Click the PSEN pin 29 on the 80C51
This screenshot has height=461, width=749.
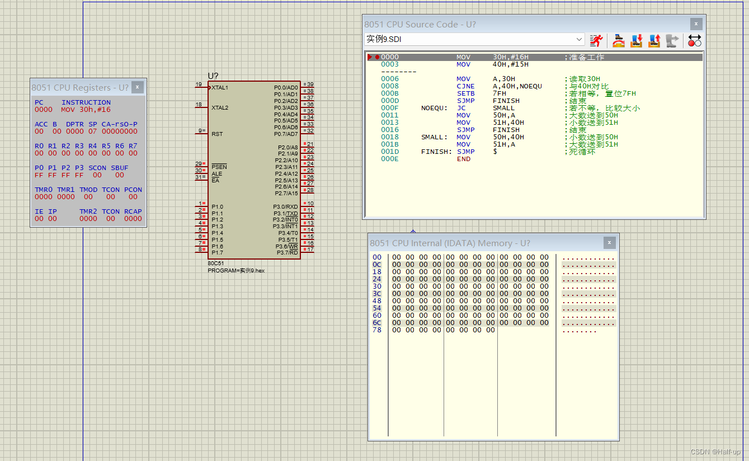tap(201, 167)
